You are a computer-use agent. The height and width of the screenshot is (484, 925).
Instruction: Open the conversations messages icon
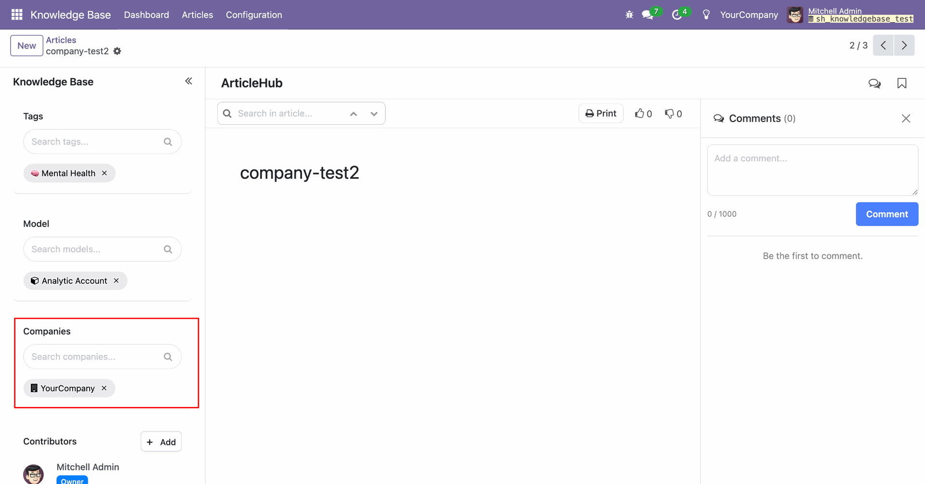[x=648, y=15]
